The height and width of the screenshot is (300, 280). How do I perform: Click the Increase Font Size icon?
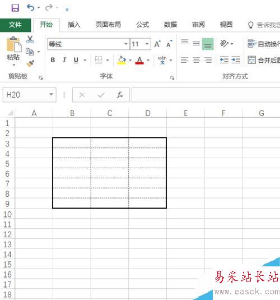tap(157, 44)
